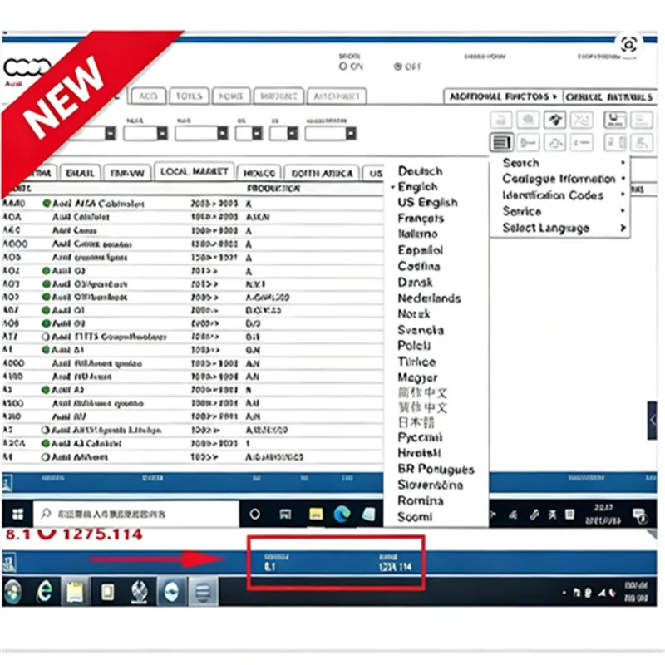
Task: Click the dark handshake-style icon in the top toolbar row
Action: click(555, 120)
